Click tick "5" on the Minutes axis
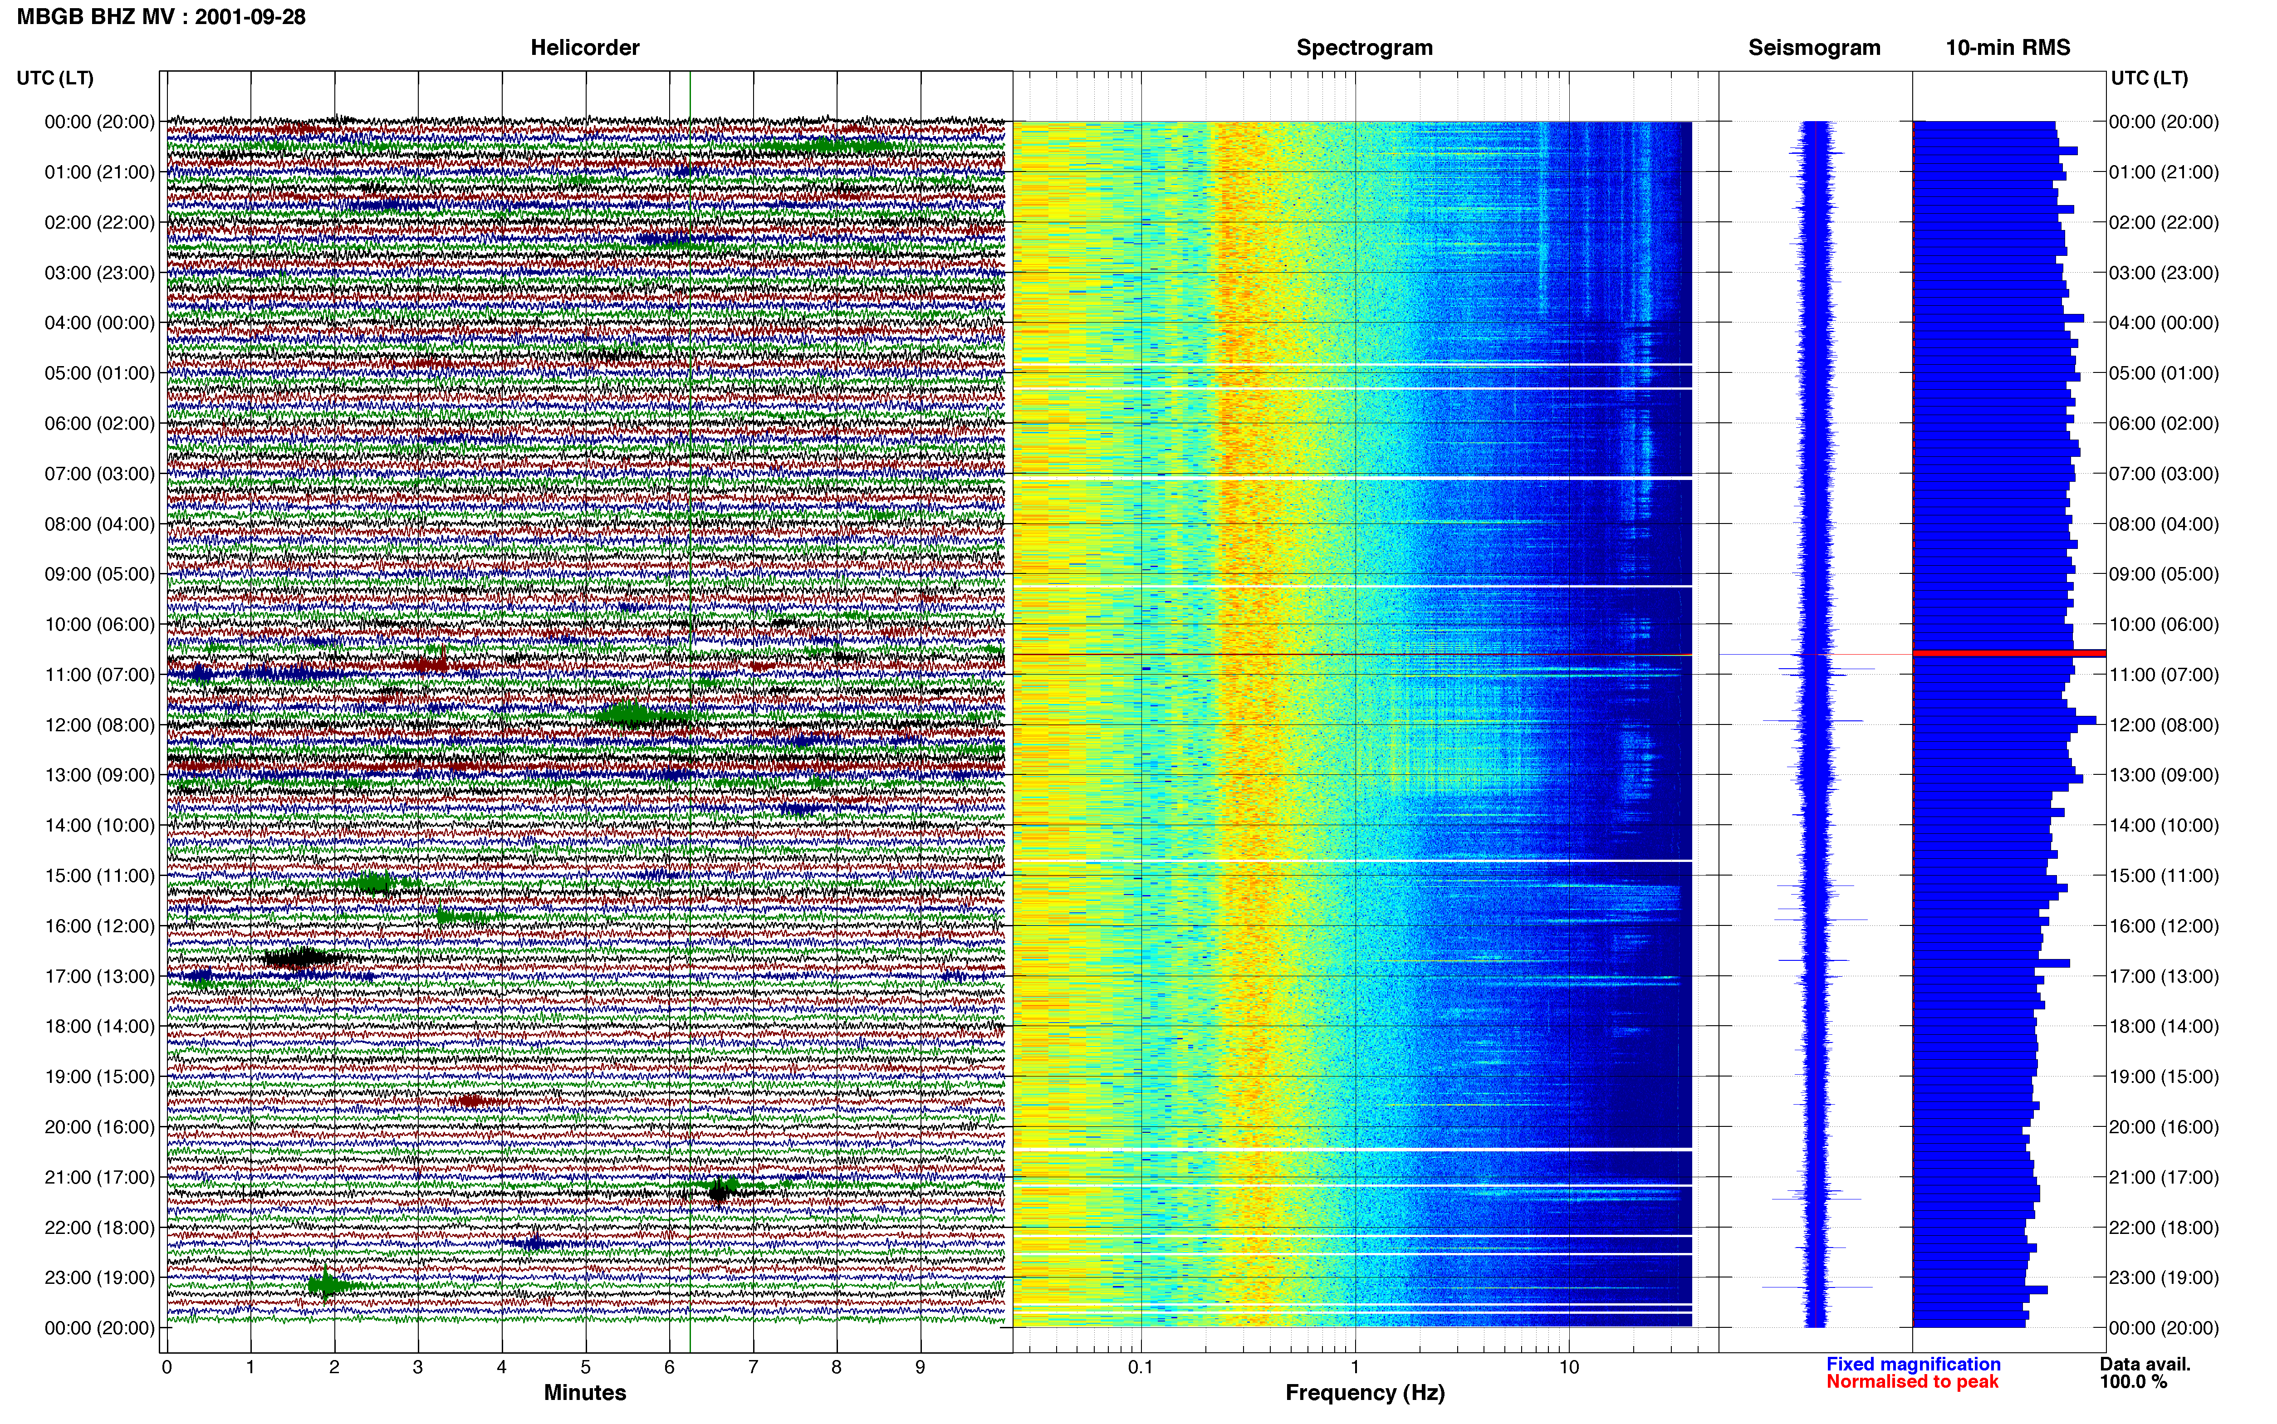The height and width of the screenshot is (1424, 2277). point(586,1367)
